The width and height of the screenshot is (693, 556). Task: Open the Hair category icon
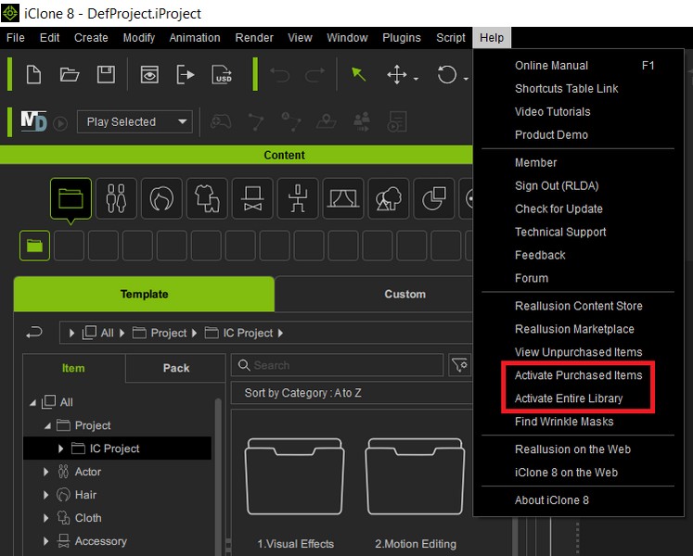pyautogui.click(x=161, y=198)
